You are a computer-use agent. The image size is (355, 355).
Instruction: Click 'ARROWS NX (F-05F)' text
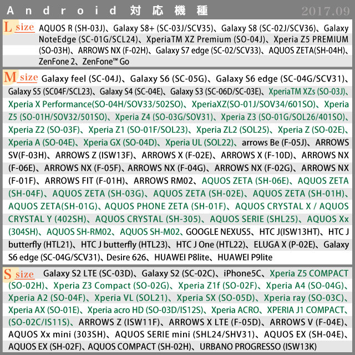(83, 168)
